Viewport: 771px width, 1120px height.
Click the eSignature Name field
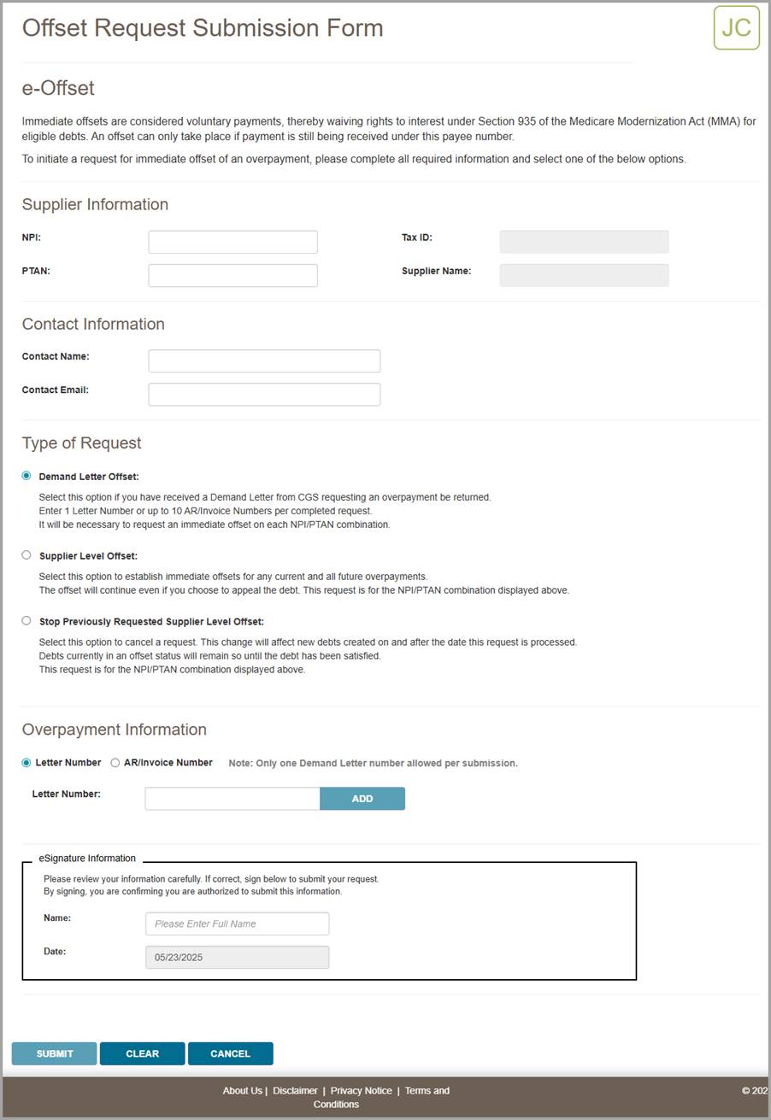pos(237,924)
